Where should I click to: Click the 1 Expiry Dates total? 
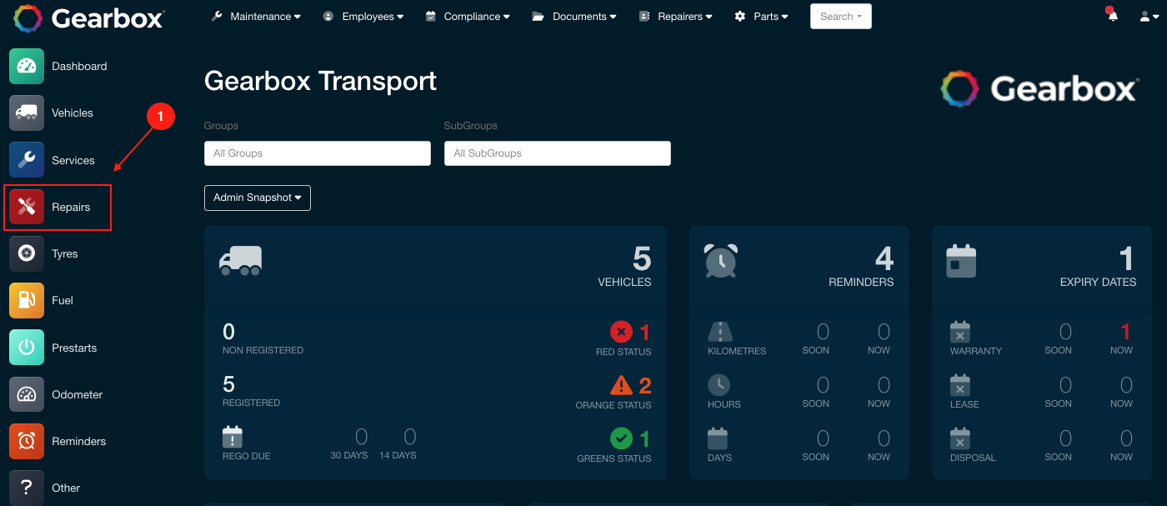coord(1127,259)
